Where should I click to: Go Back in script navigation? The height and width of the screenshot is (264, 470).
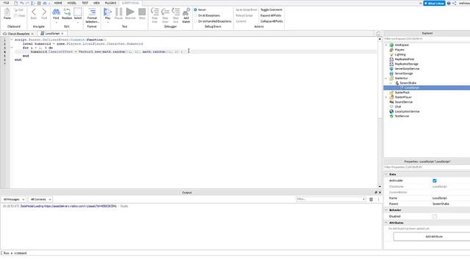(34, 13)
